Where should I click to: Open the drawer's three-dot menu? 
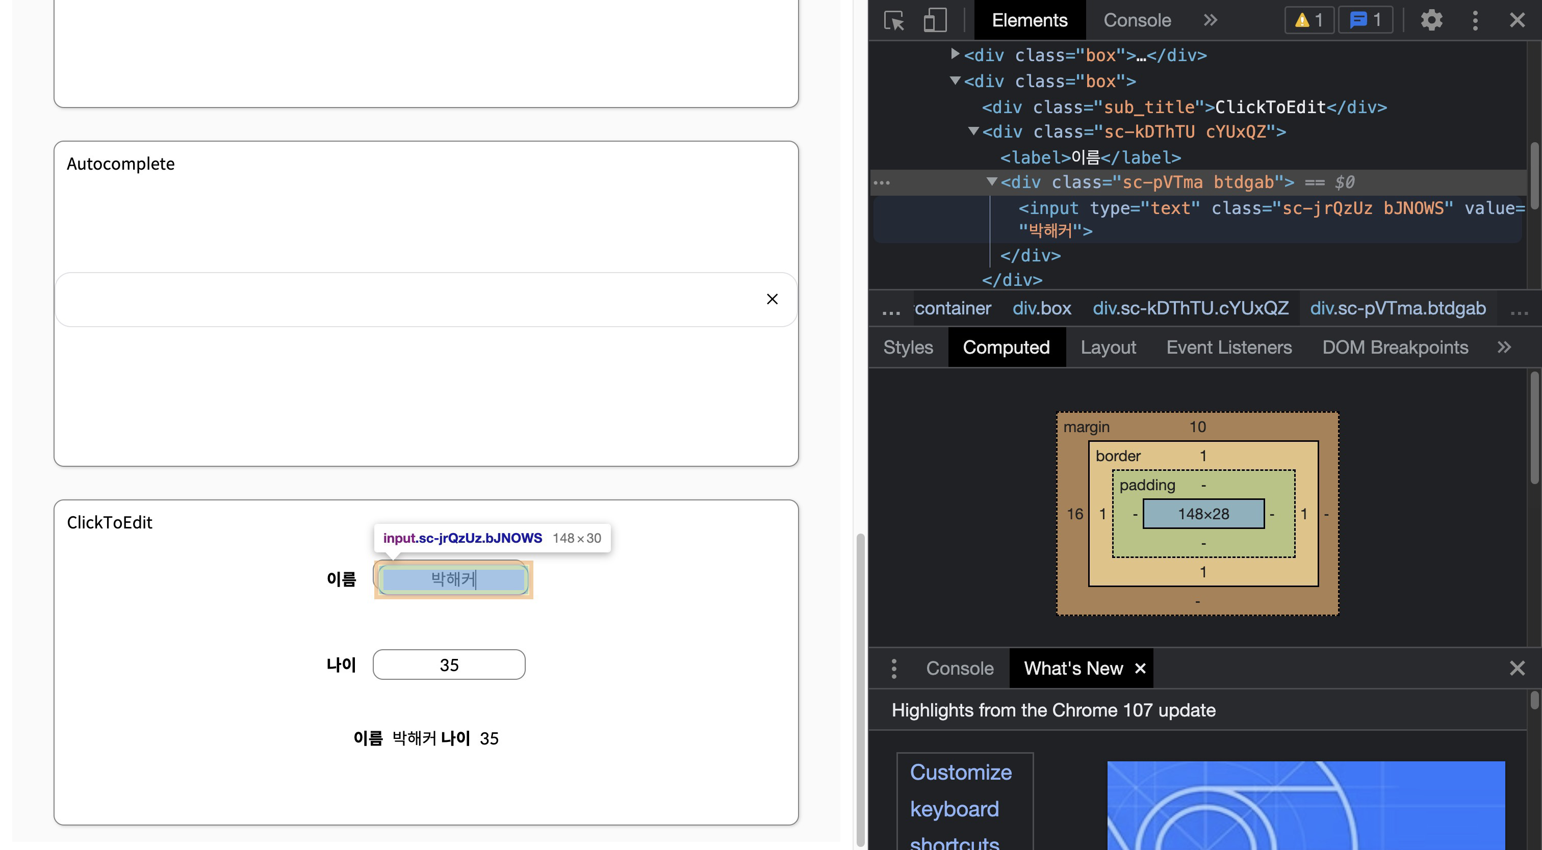pos(894,668)
